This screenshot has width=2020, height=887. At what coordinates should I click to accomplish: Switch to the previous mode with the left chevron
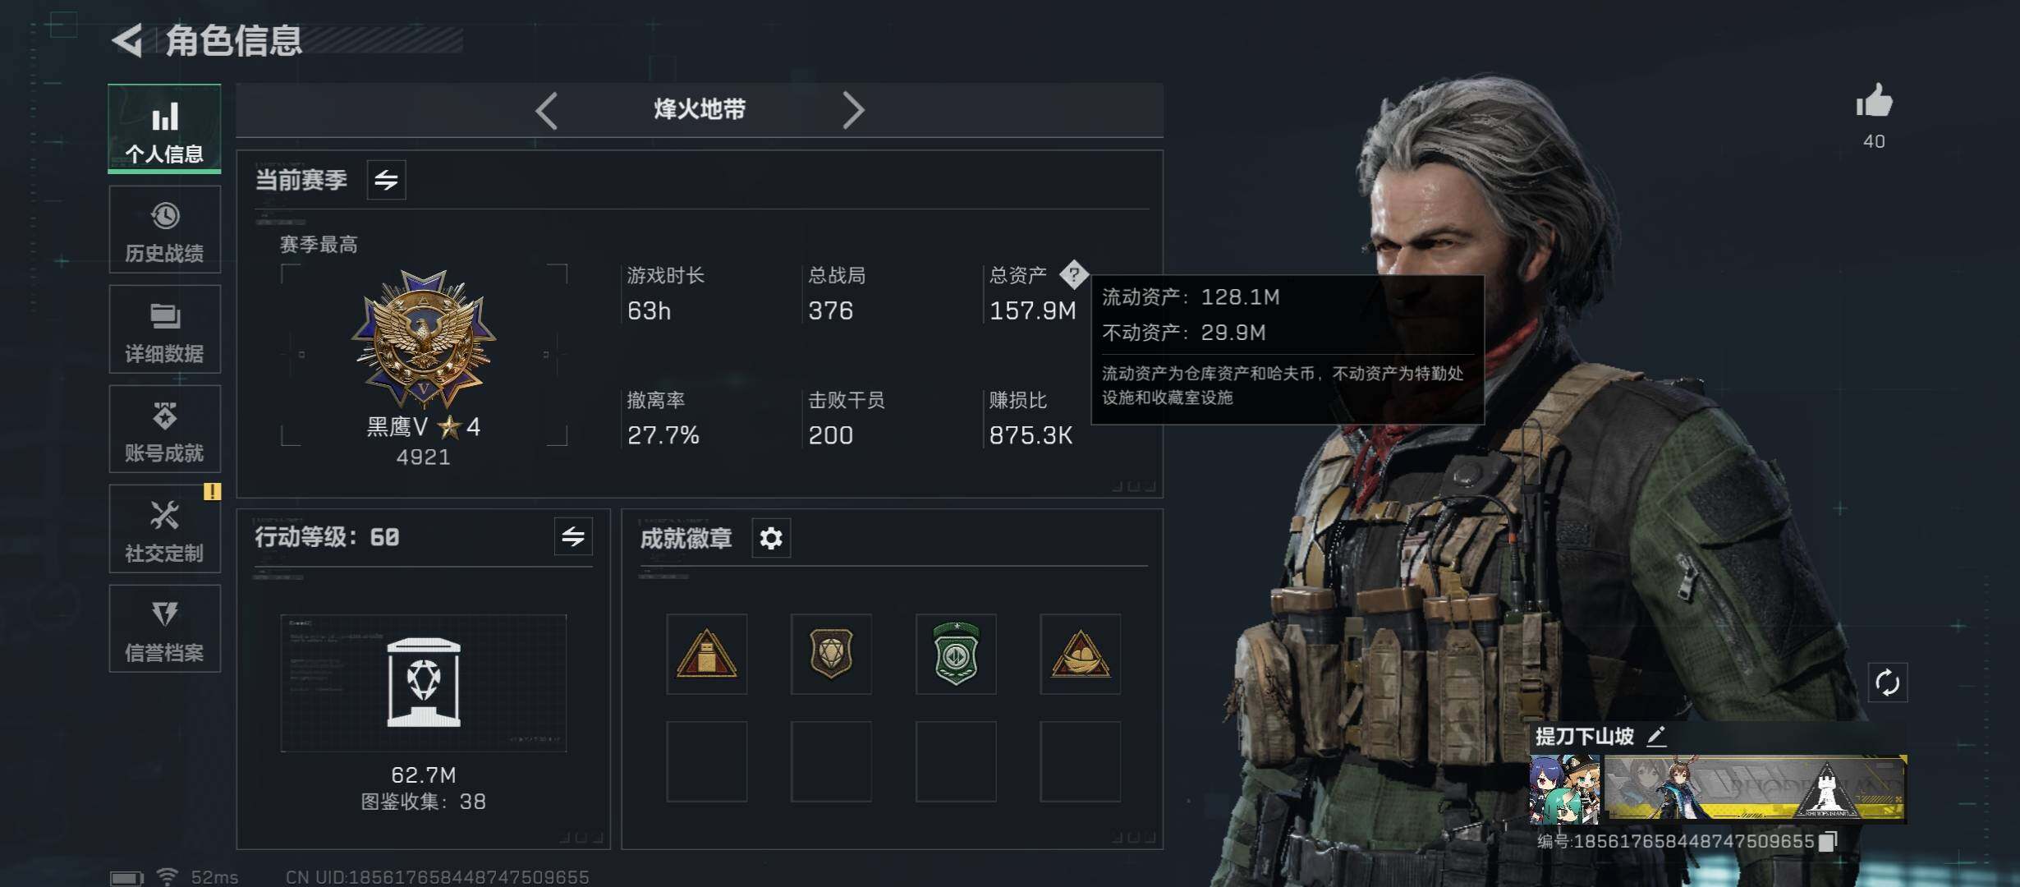pos(547,110)
